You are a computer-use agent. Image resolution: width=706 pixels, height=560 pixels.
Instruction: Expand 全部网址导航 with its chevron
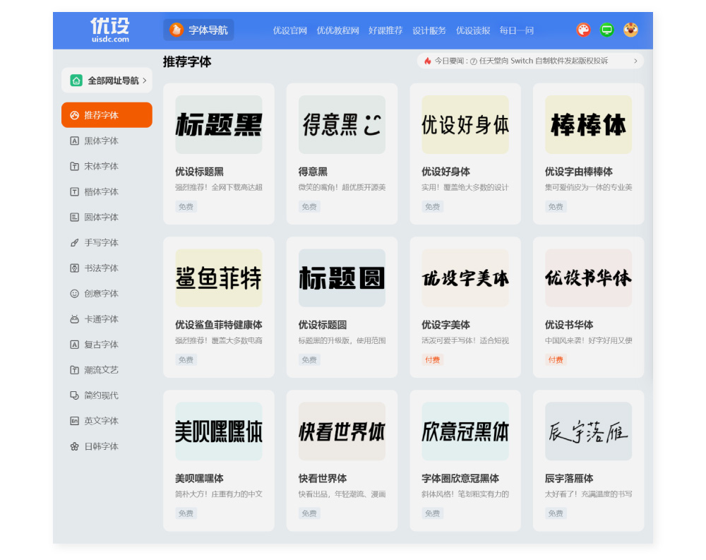tap(145, 81)
